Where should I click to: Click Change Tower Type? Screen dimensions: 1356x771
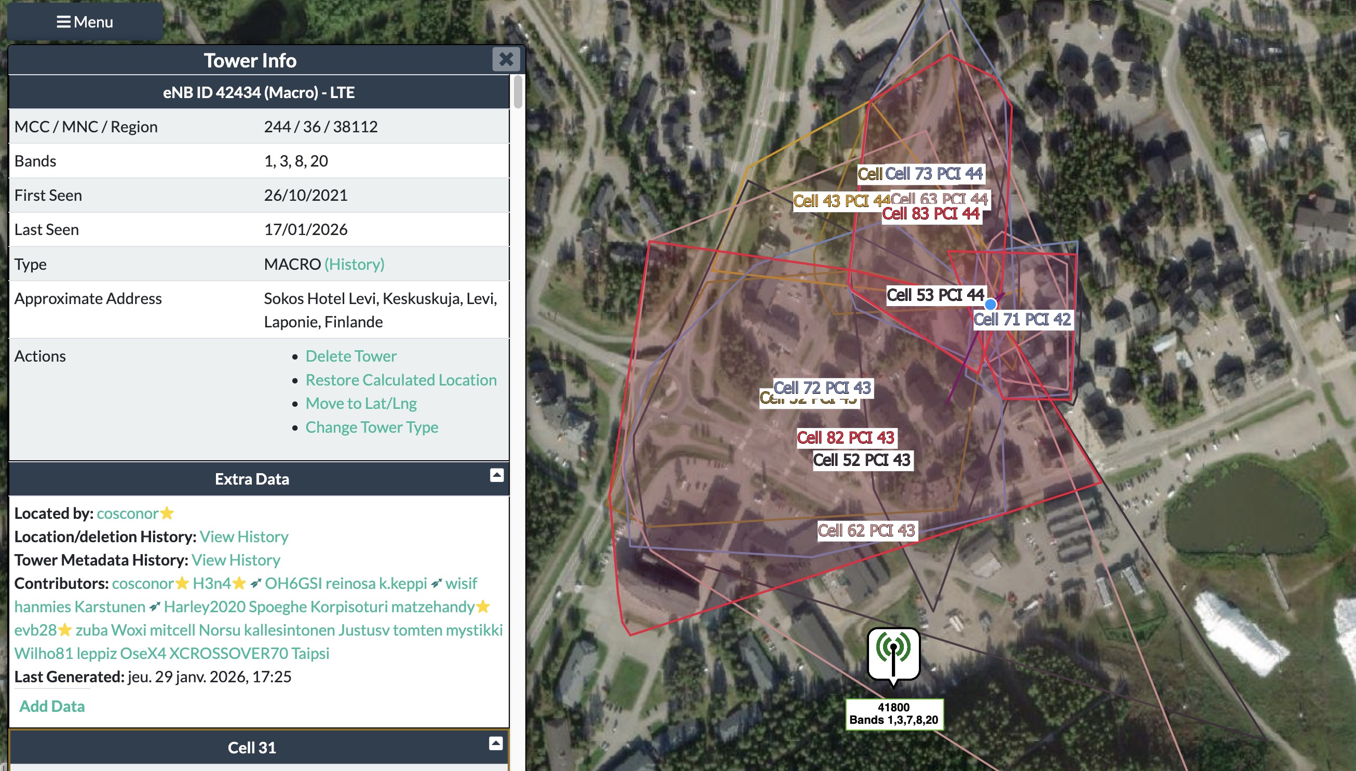click(x=371, y=427)
